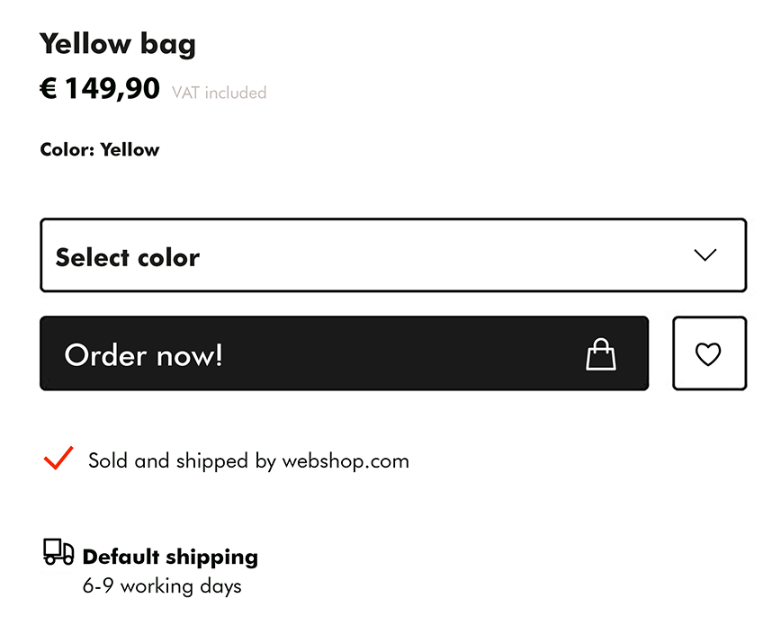
Task: Click the Yellow bag product title
Action: click(x=118, y=44)
